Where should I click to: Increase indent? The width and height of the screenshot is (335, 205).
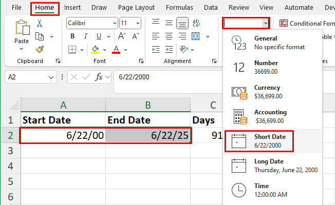click(169, 49)
